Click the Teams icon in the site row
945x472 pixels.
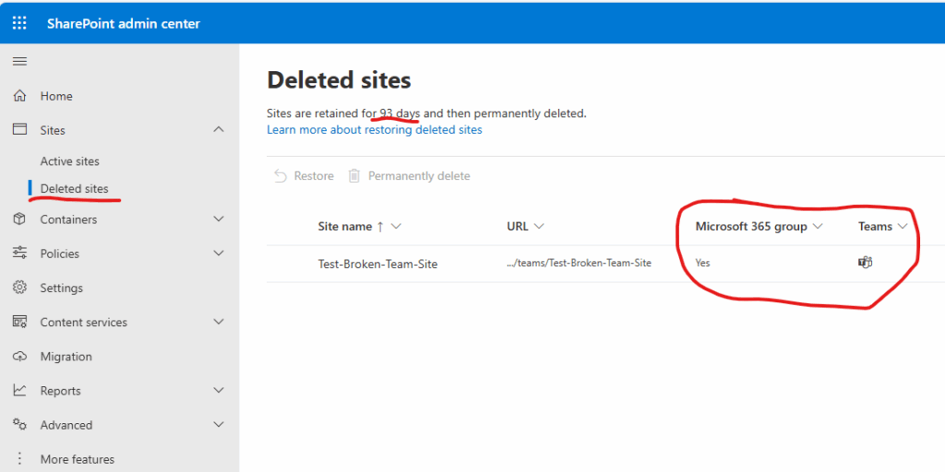tap(866, 263)
